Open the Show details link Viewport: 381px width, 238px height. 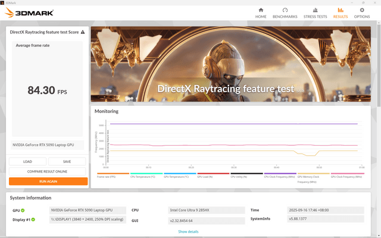tap(188, 231)
